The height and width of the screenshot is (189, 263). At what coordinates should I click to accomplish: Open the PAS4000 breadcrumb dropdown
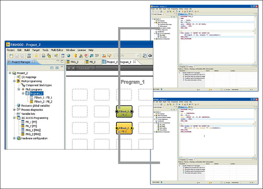93,68
